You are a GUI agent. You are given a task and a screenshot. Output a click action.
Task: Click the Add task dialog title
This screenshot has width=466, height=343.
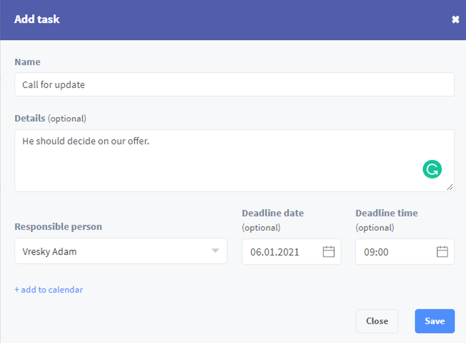[x=37, y=19]
